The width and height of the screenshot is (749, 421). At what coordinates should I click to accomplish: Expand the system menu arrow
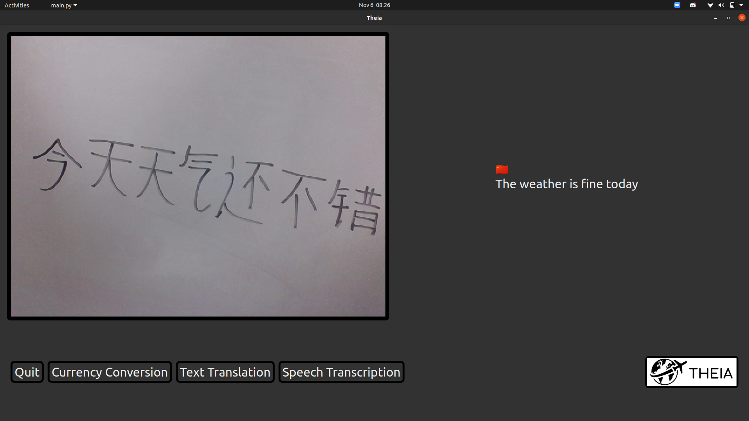point(741,5)
